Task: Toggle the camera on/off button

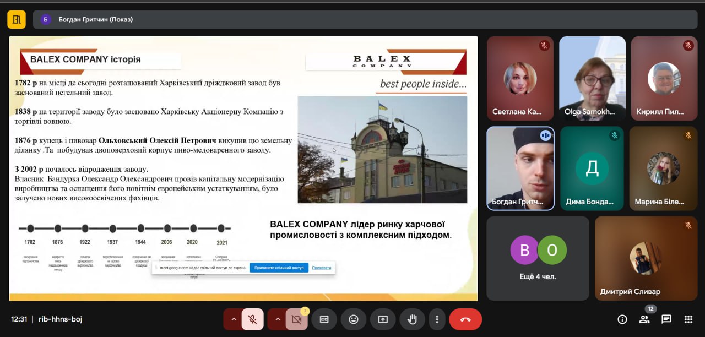Action: pos(296,319)
